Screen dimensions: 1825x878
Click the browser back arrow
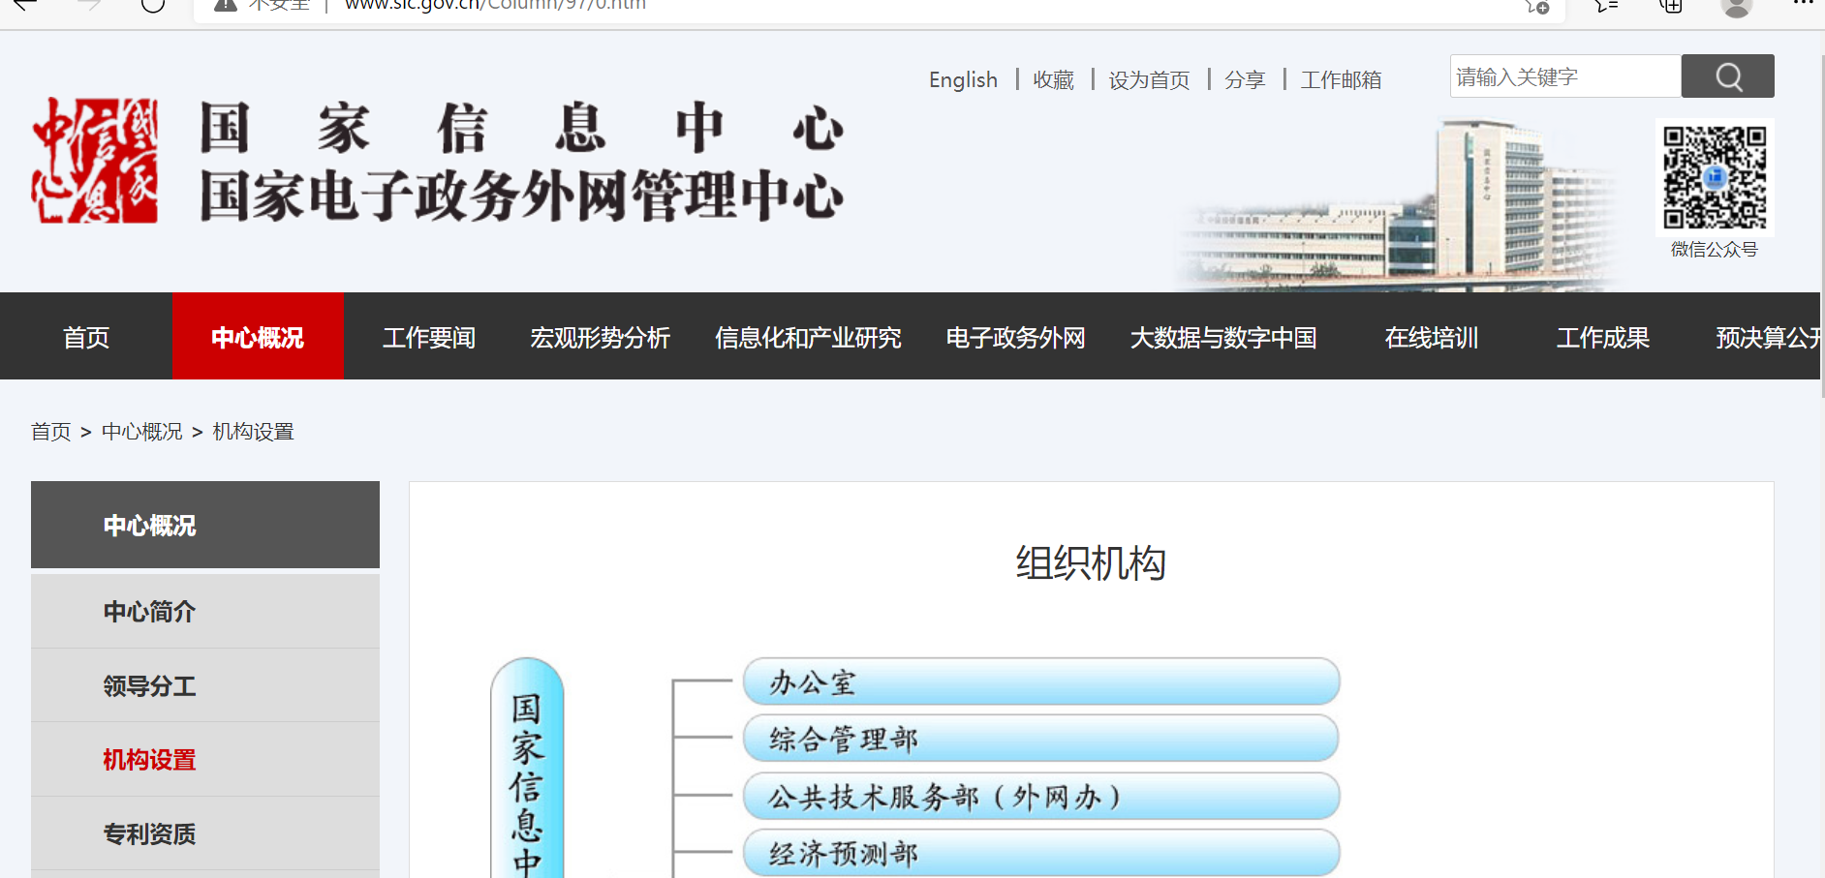25,5
